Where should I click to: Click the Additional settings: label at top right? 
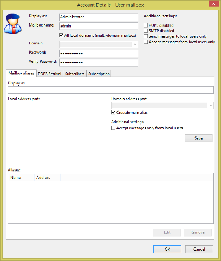pos(160,16)
